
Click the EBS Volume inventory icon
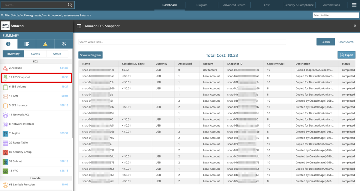(5, 87)
